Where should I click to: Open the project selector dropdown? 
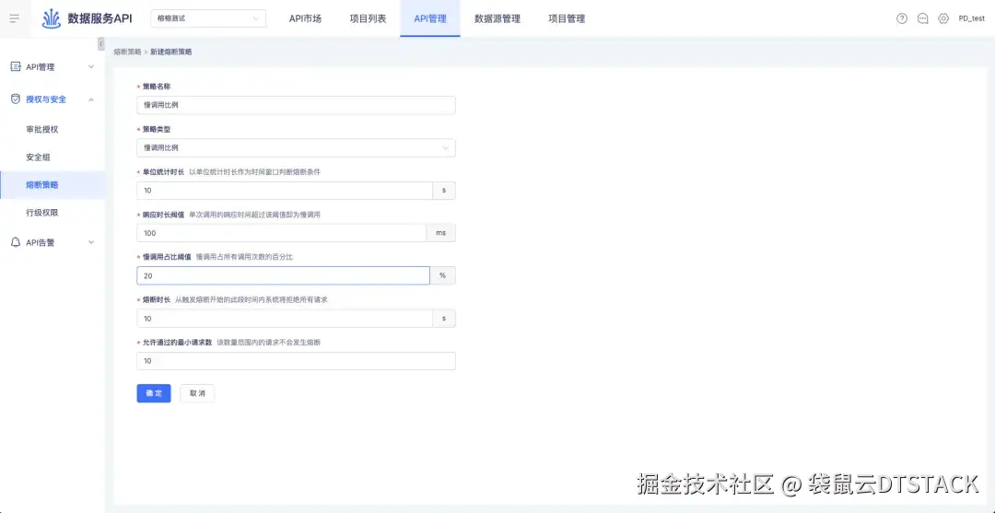coord(208,18)
